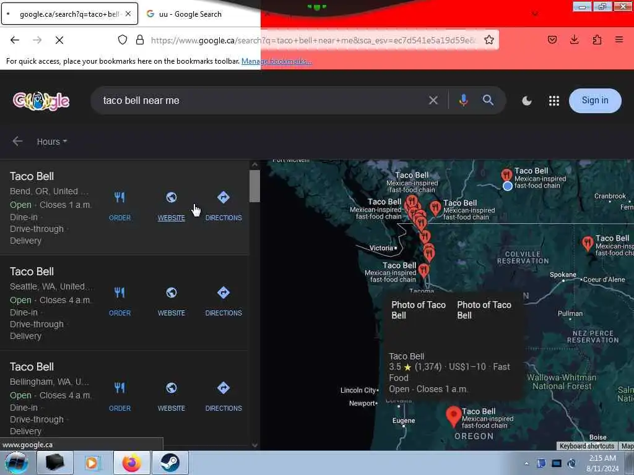Click the magnifier search icon
This screenshot has width=634, height=475.
pyautogui.click(x=488, y=100)
